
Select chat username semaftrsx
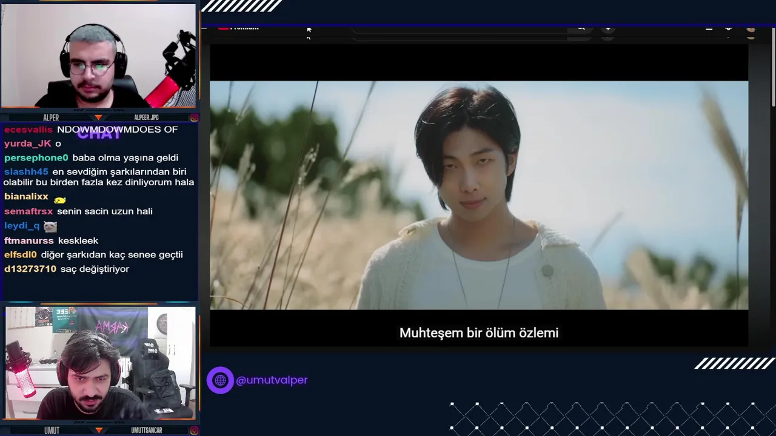click(x=28, y=211)
